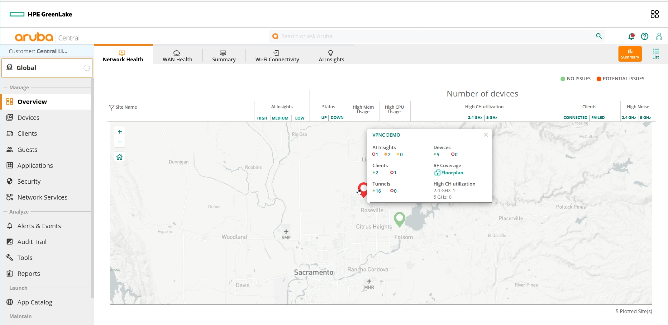668x325 pixels.
Task: Click the home icon on the map
Action: coord(119,157)
